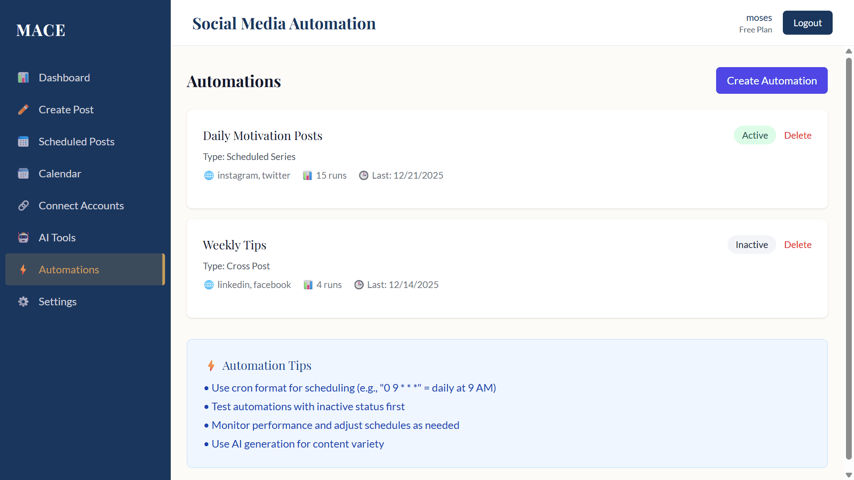
Task: Click the Create Post pencil icon
Action: click(23, 110)
